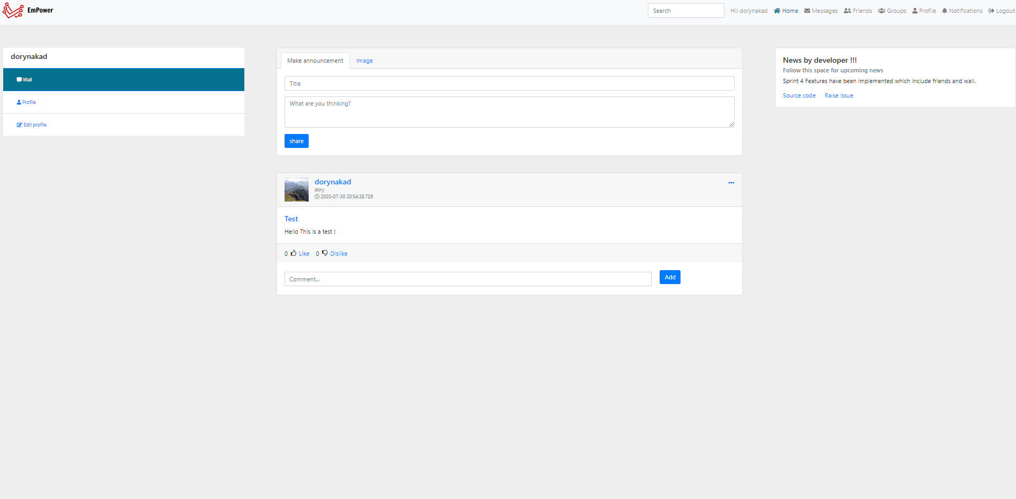The height and width of the screenshot is (499, 1016).
Task: Click the thumbs-down Dislike icon
Action: pyautogui.click(x=325, y=253)
